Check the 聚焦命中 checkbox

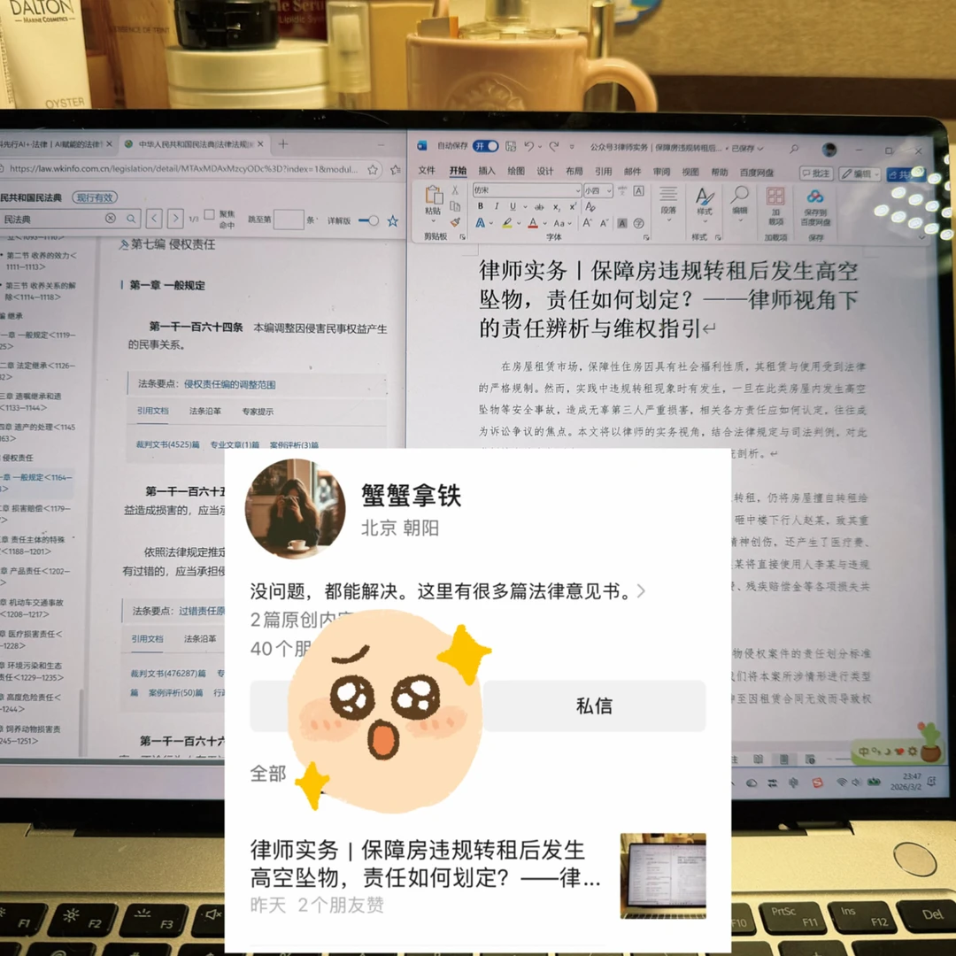pos(209,214)
